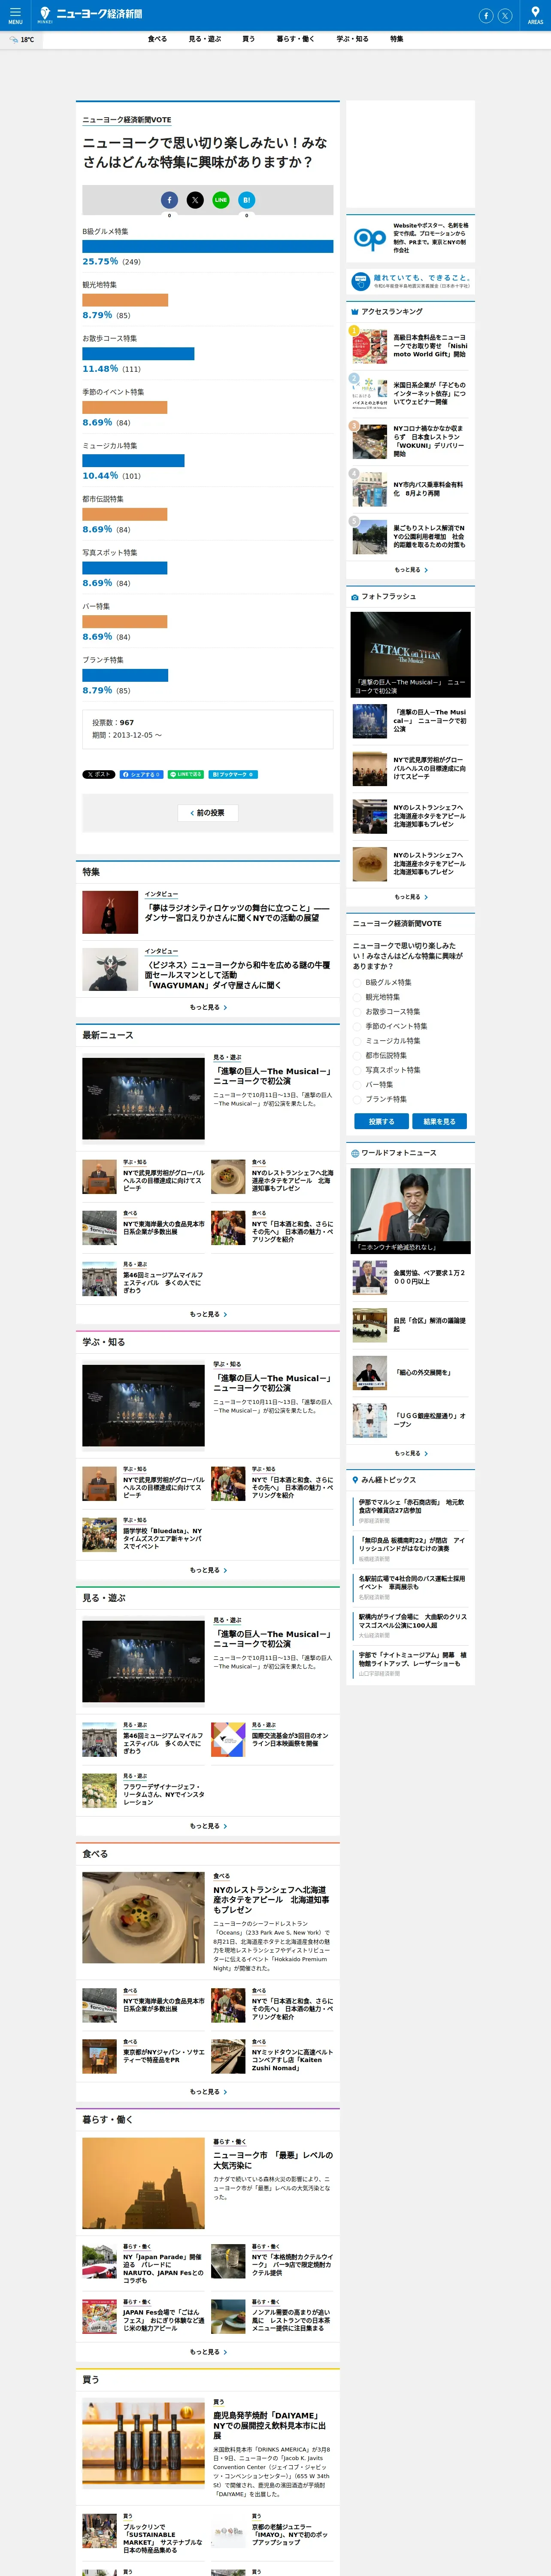
Task: Click the globe icon beside ワールドフォトニュース
Action: coord(355,1153)
